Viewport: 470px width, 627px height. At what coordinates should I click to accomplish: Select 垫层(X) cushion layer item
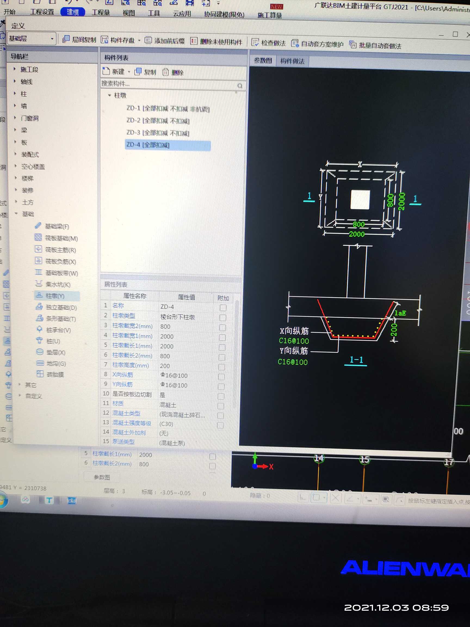(x=51, y=352)
